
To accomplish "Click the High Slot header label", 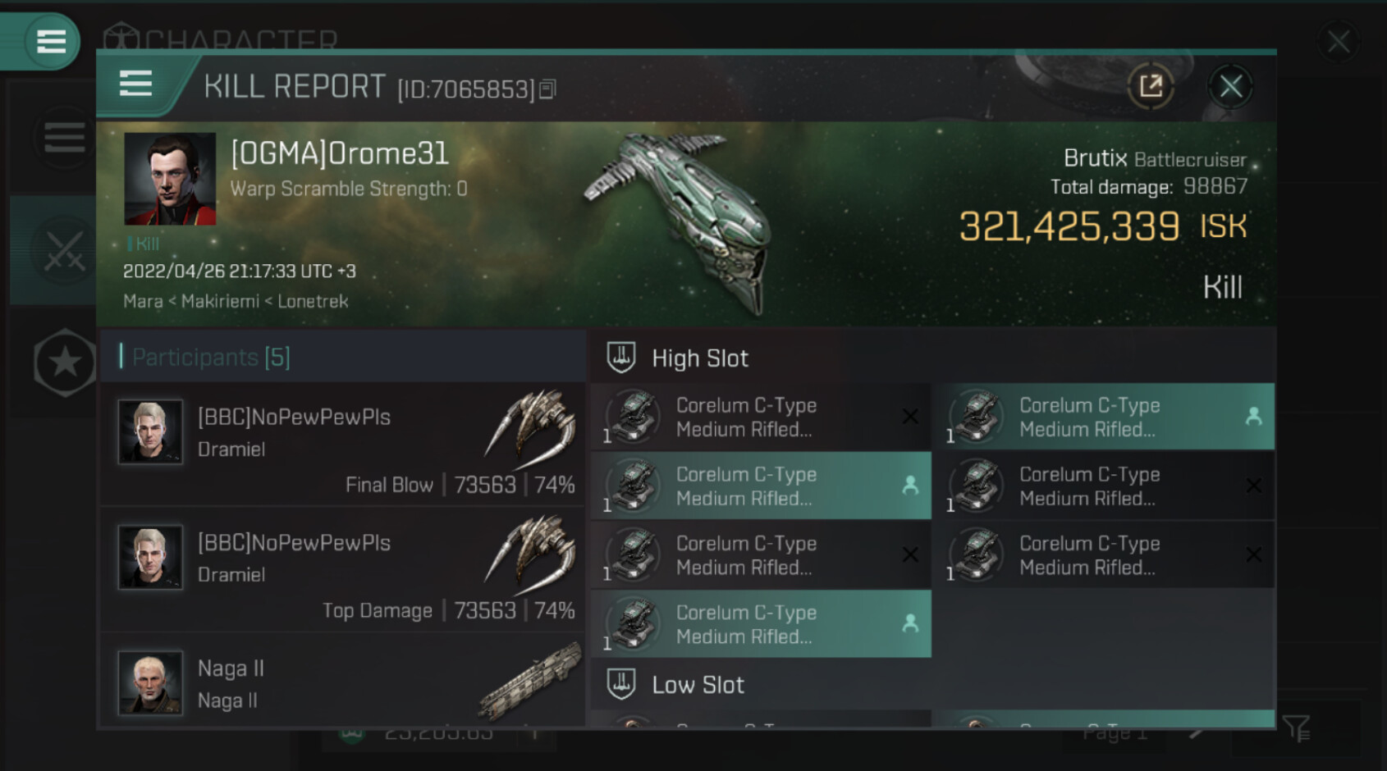I will click(x=699, y=358).
